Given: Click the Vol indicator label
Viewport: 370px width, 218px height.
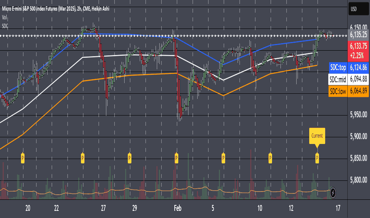Looking at the screenshot, I should pyautogui.click(x=4, y=17).
